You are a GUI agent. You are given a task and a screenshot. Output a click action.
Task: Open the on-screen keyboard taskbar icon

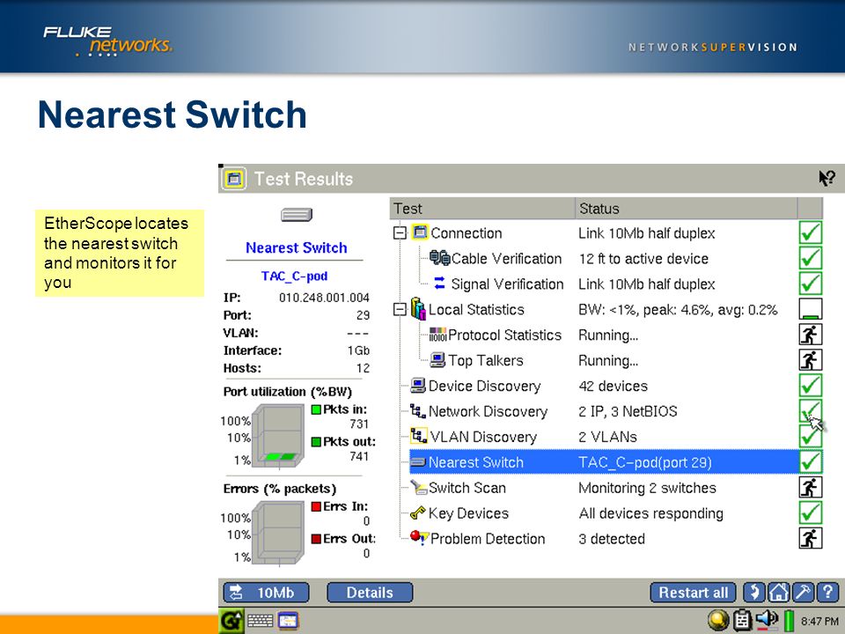tap(260, 621)
